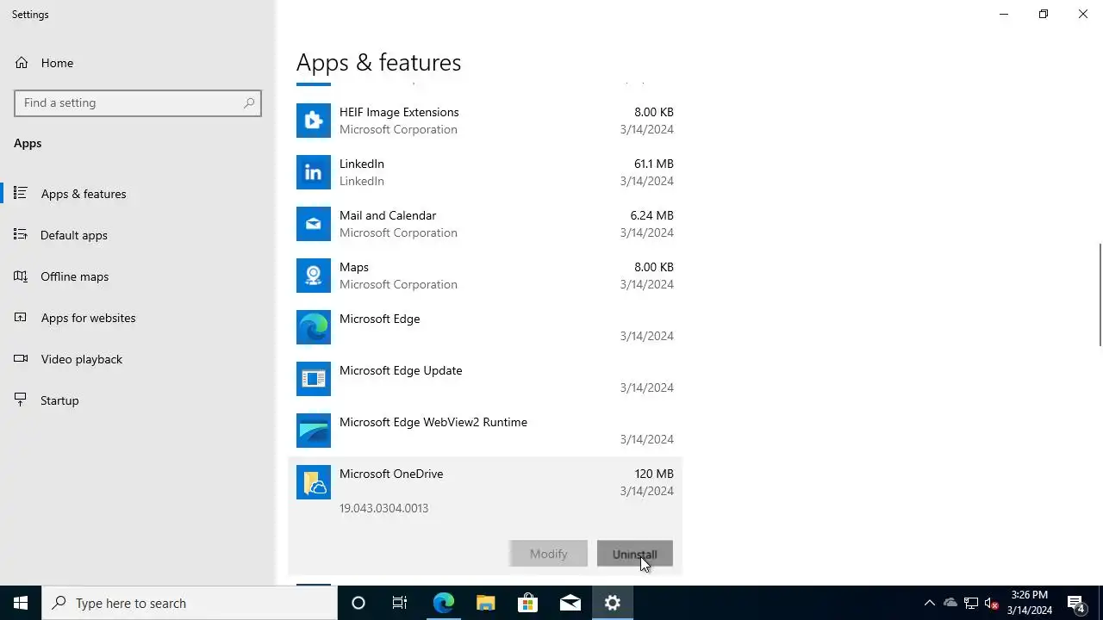
Task: Click the muted speaker tray icon
Action: [992, 603]
